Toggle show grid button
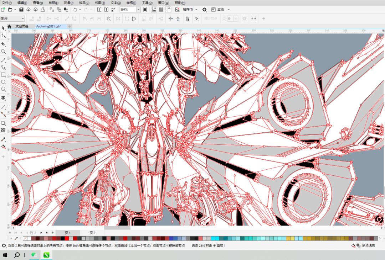This screenshot has width=385, height=260. pyautogui.click(x=161, y=10)
